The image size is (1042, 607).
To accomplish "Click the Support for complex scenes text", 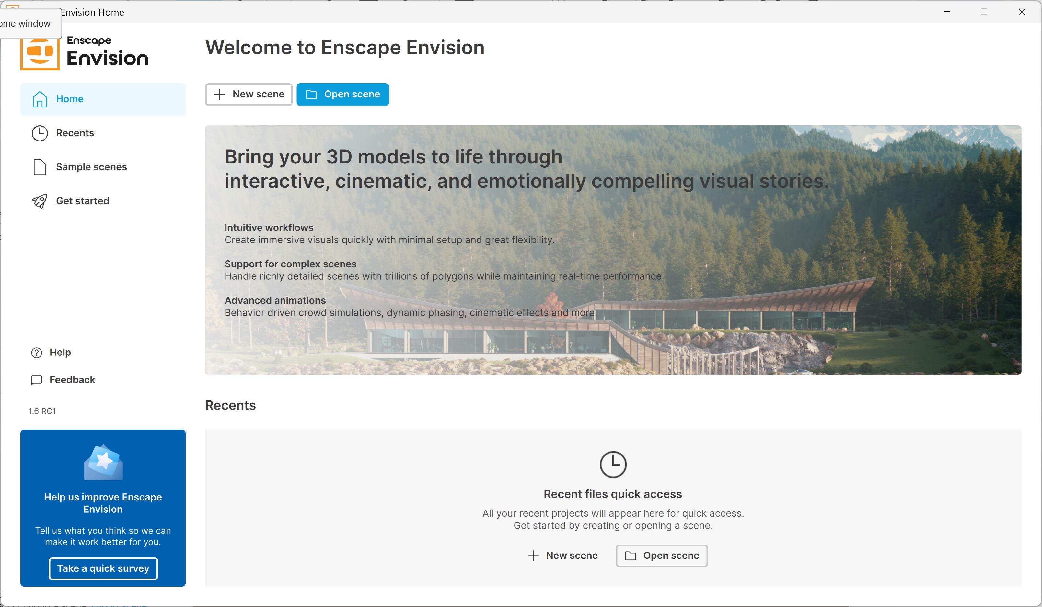I will pyautogui.click(x=290, y=264).
